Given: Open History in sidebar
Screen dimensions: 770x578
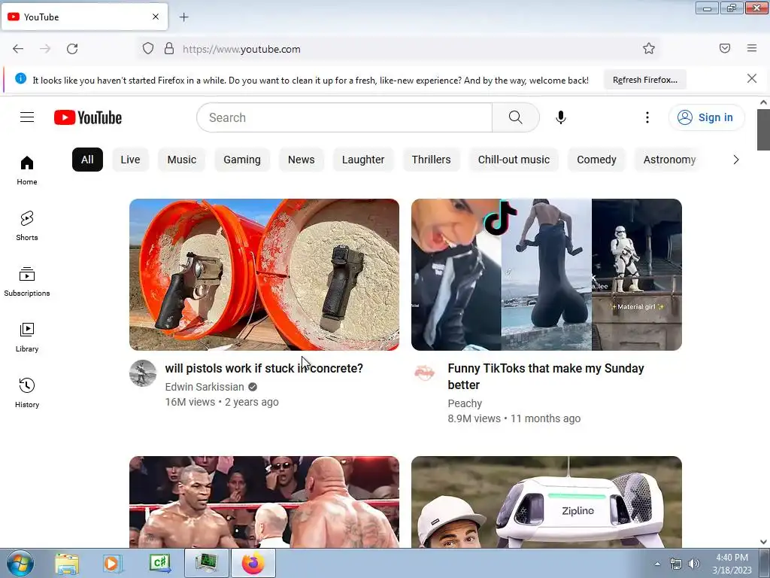Looking at the screenshot, I should point(27,393).
